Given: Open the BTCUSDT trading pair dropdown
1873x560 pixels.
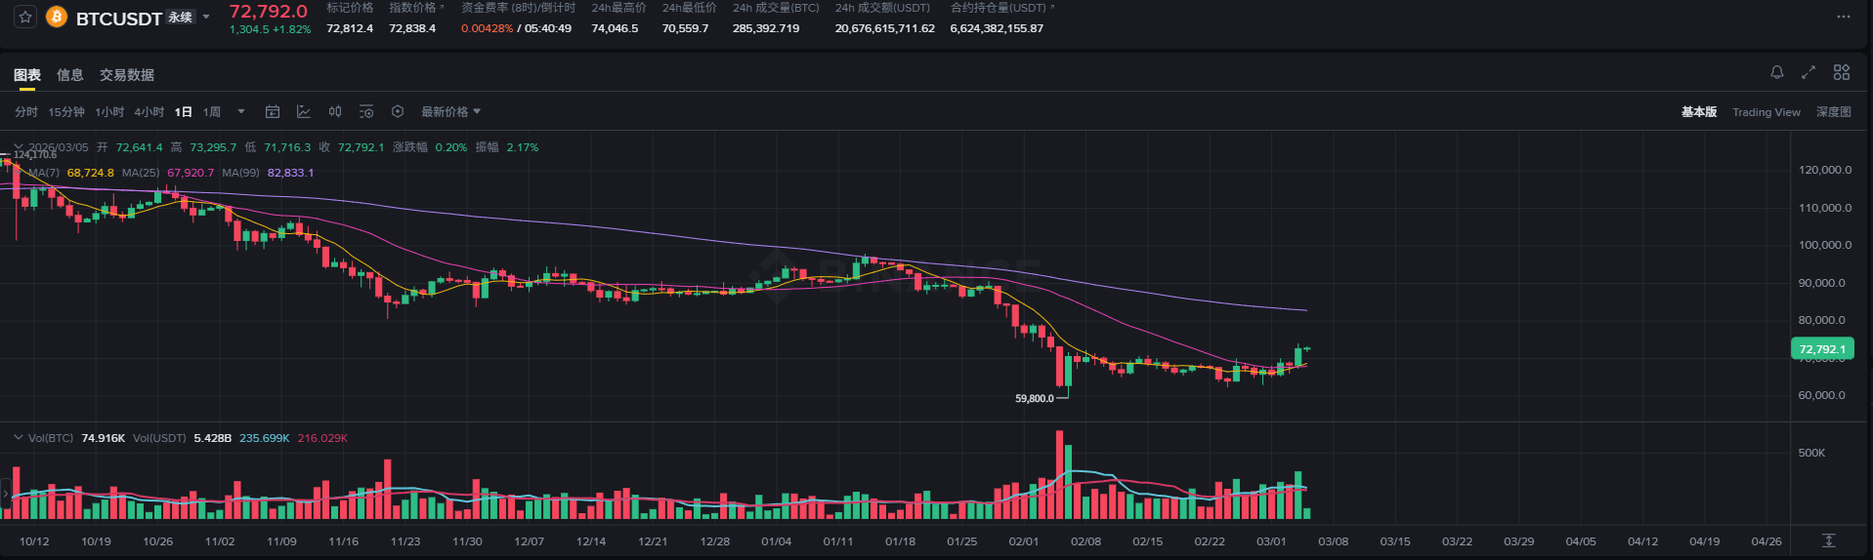Looking at the screenshot, I should 206,18.
